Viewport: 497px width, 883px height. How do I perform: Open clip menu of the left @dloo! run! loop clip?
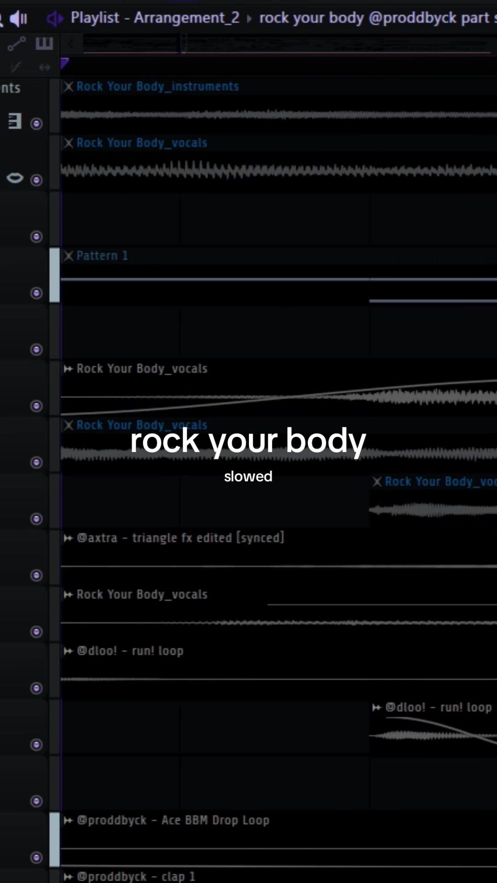pyautogui.click(x=69, y=651)
